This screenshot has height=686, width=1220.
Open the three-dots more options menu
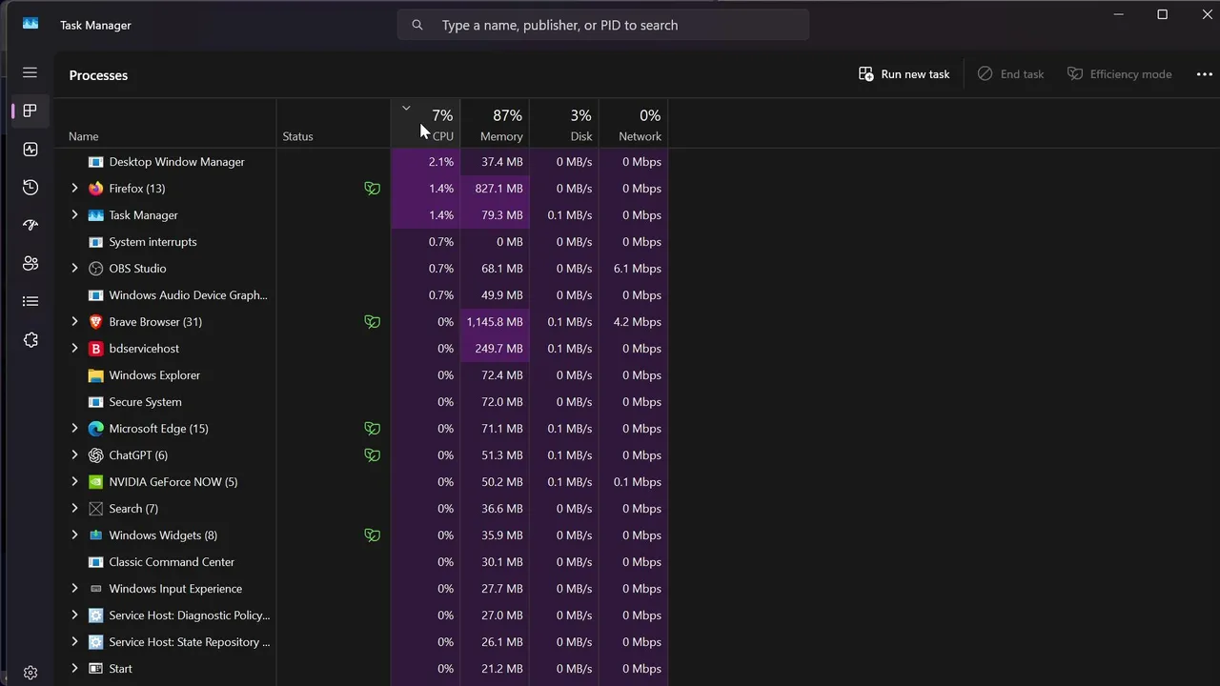[1205, 74]
